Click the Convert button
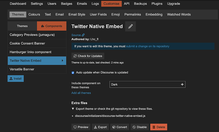The width and height of the screenshot is (219, 132). coord(120,127)
